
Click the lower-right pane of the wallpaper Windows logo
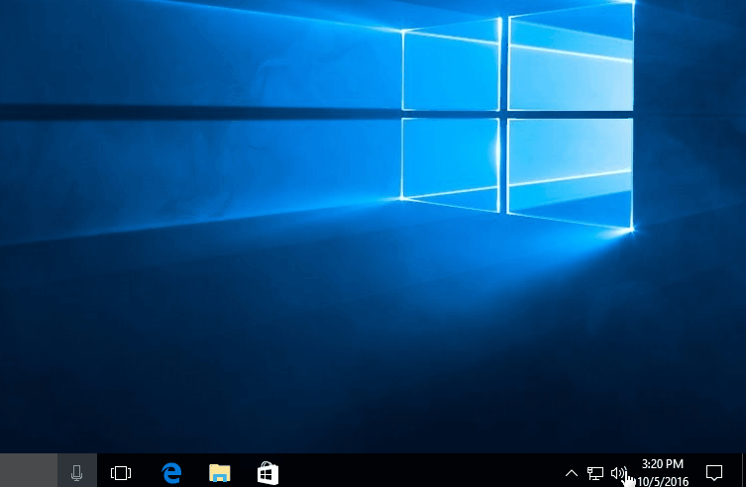tap(571, 166)
